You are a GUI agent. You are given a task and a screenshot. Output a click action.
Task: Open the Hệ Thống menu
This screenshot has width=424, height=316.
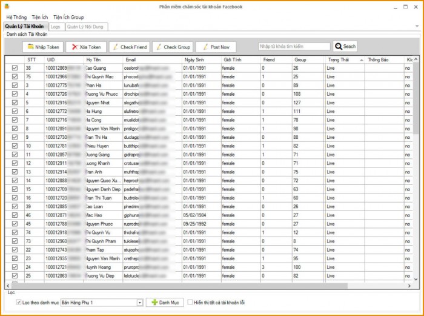tap(16, 17)
